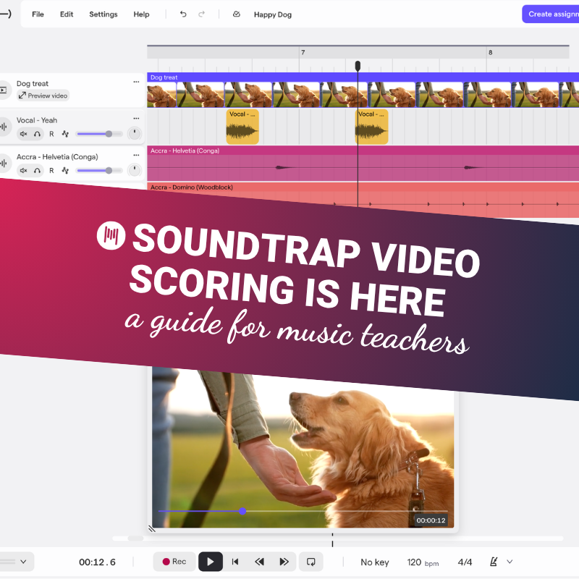Image resolution: width=579 pixels, height=579 pixels.
Task: Click the rewind button
Action: click(260, 562)
